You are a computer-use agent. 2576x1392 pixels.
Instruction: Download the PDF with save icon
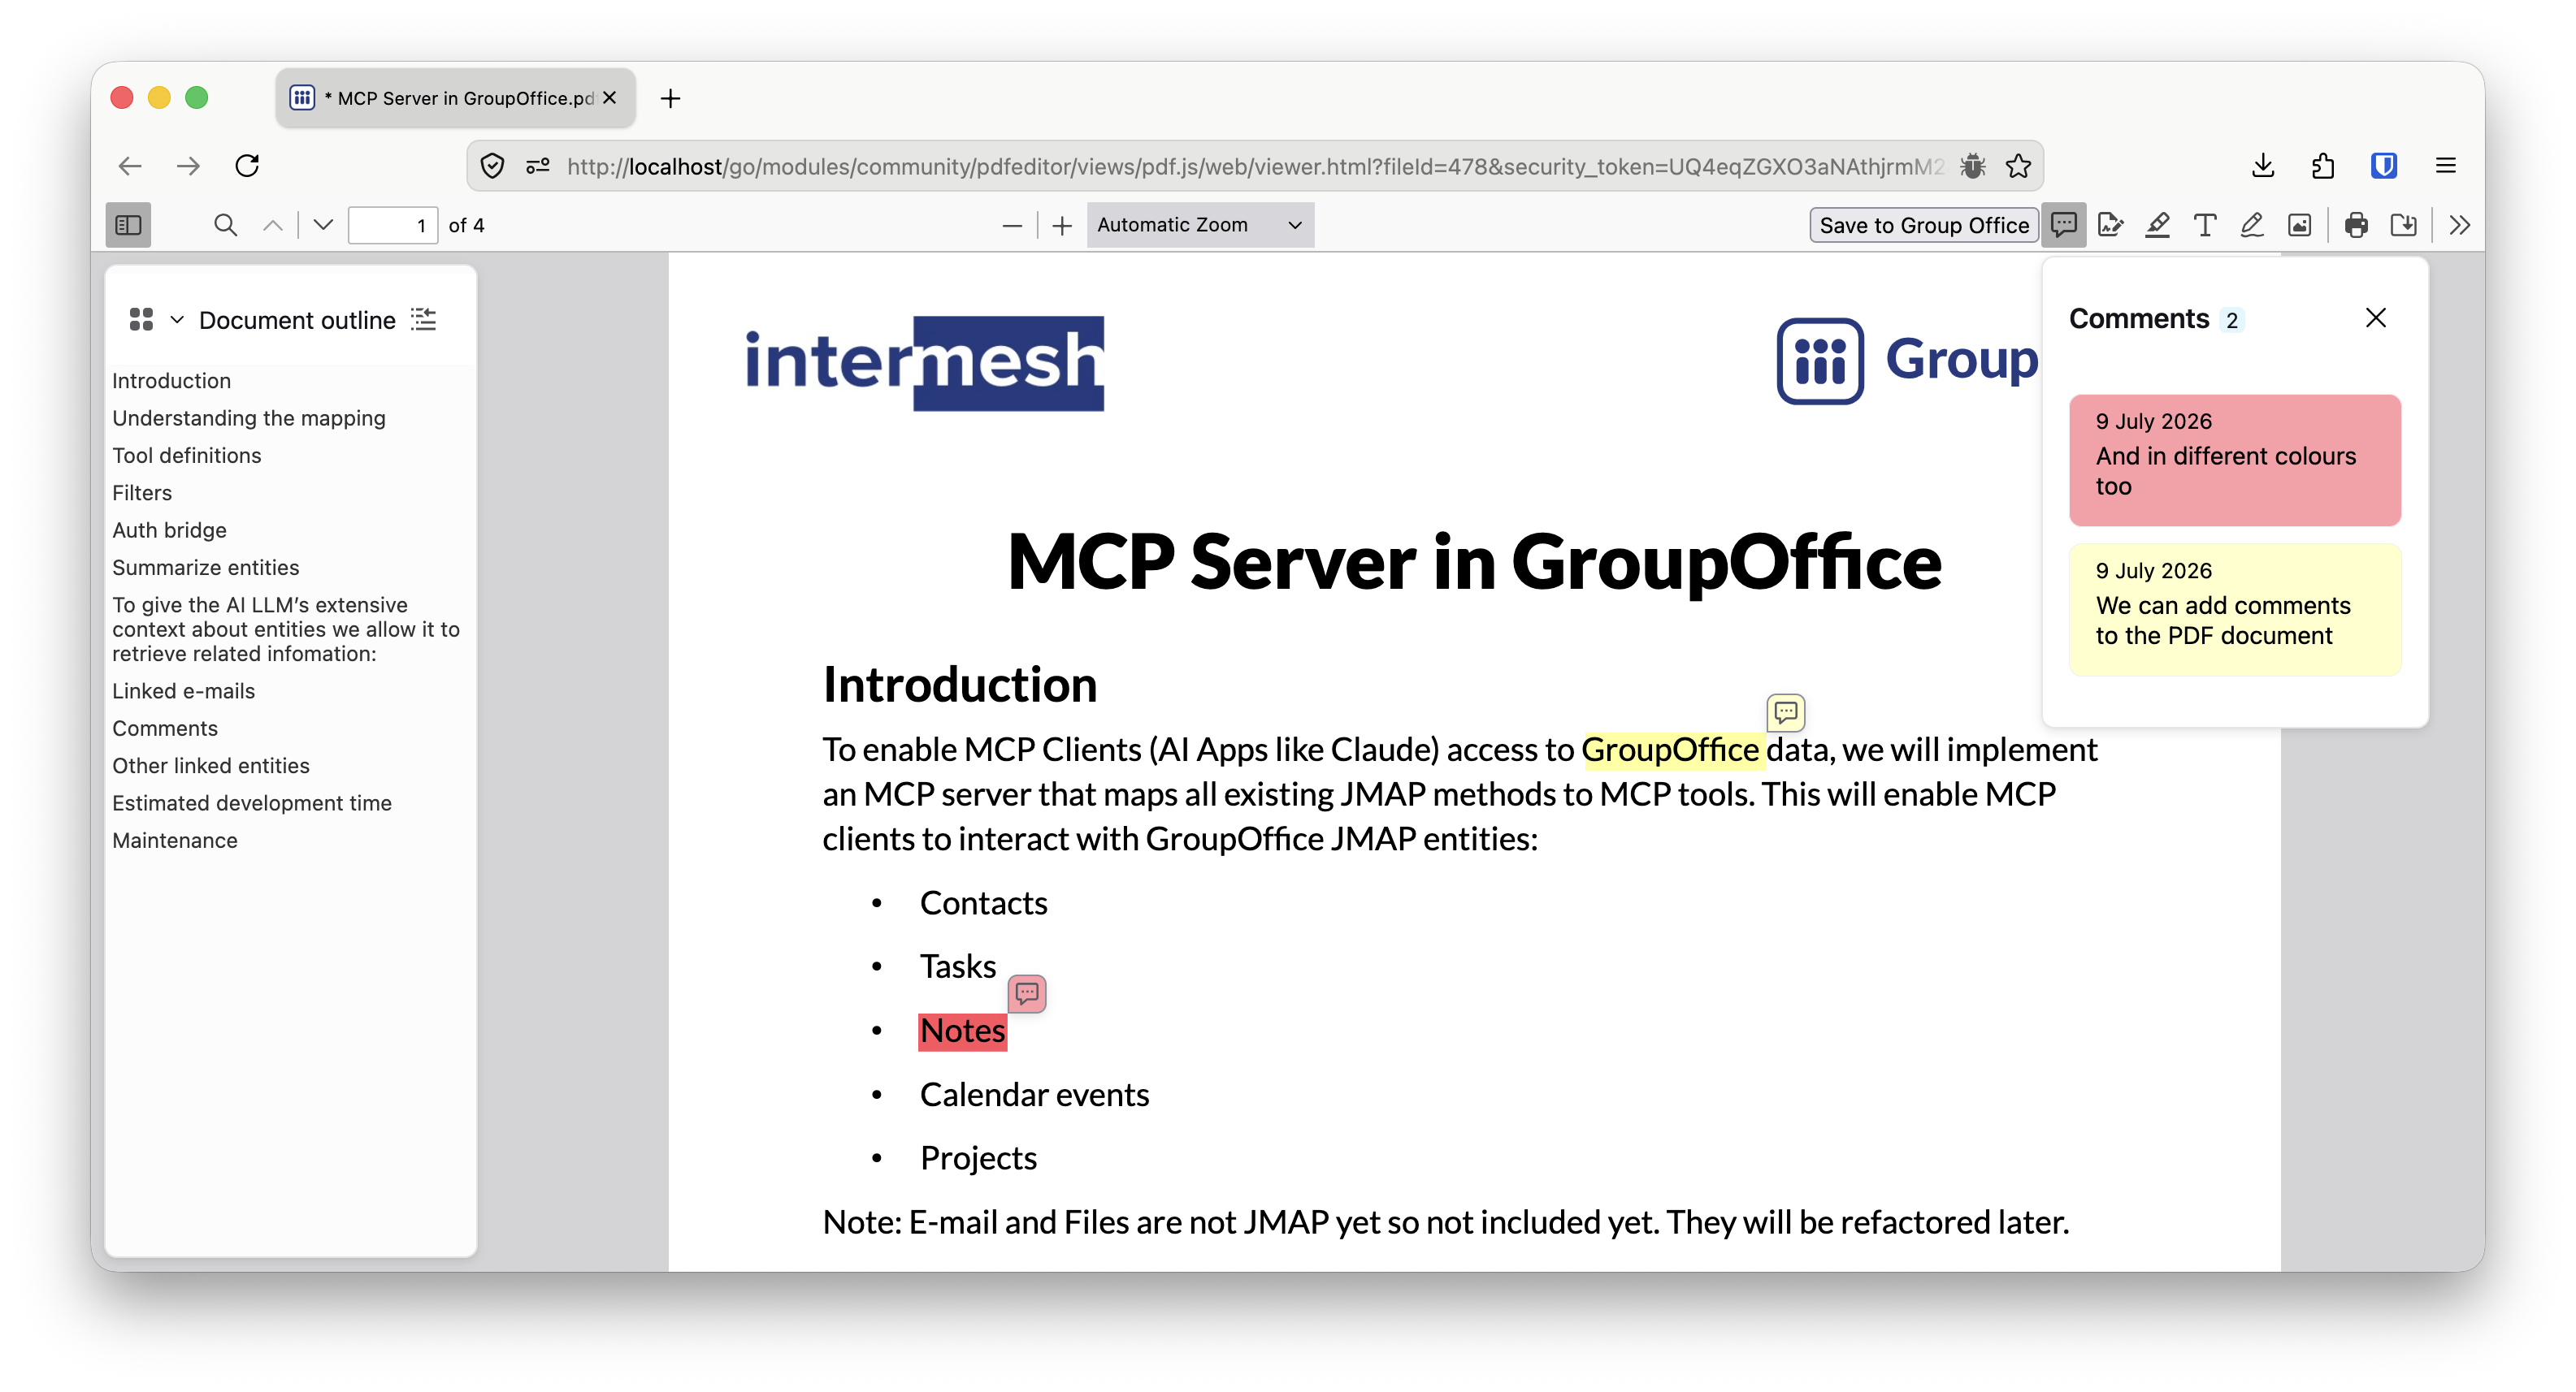coord(2403,225)
